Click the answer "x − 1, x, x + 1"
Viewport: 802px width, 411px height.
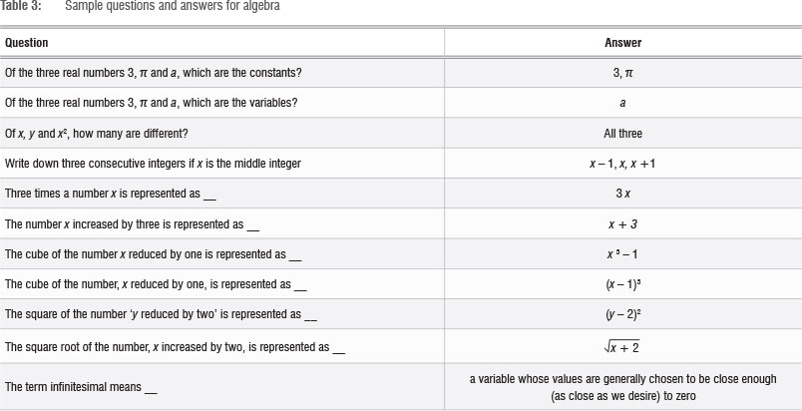pyautogui.click(x=622, y=163)
